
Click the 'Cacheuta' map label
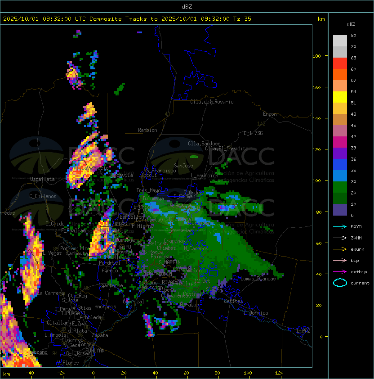click(77, 253)
